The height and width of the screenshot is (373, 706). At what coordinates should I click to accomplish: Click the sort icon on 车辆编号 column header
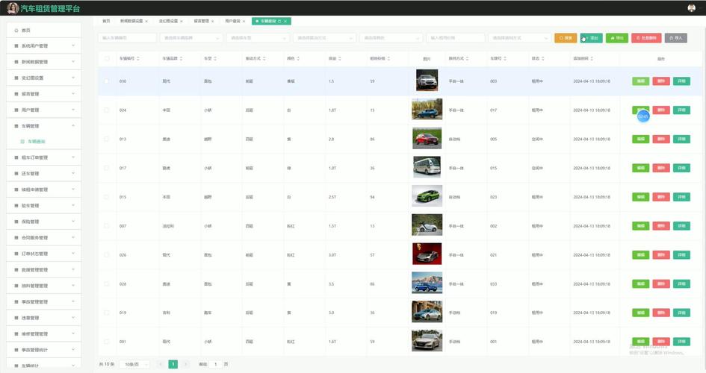tap(137, 58)
